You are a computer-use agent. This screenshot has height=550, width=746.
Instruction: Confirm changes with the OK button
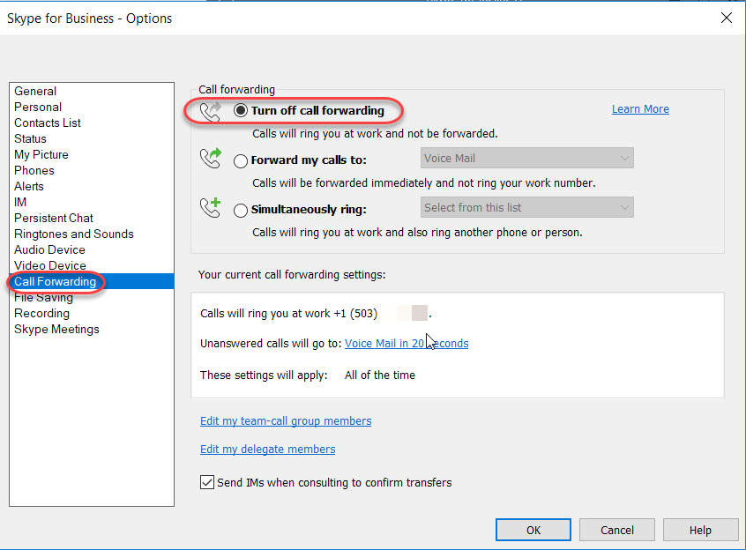coord(533,530)
